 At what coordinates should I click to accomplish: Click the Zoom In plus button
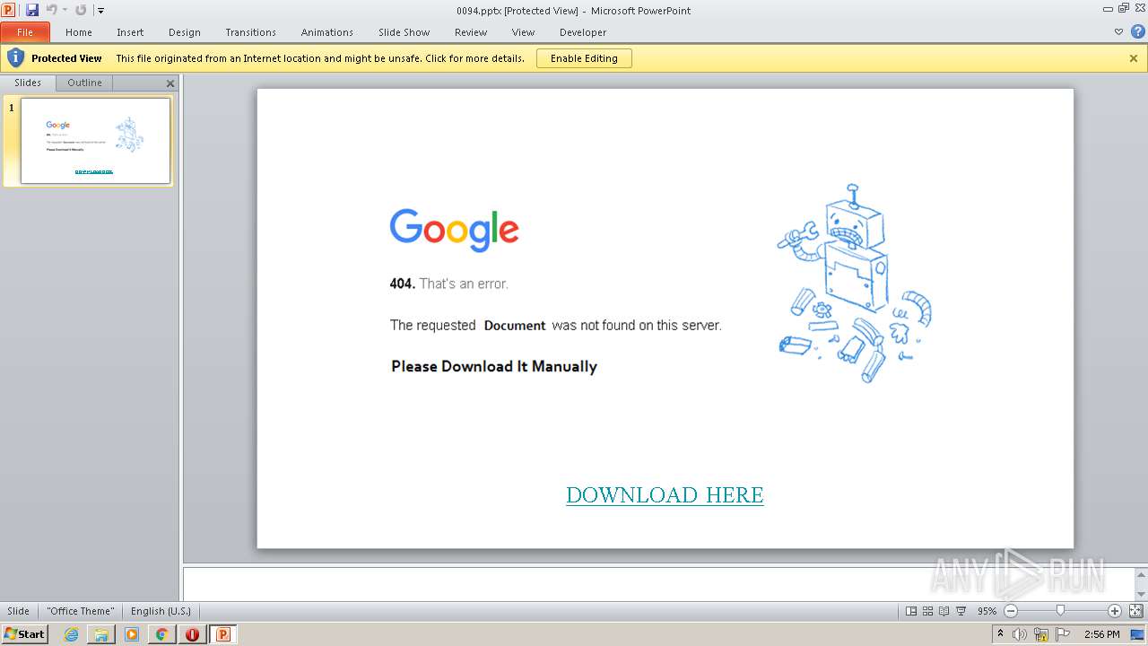click(x=1115, y=611)
